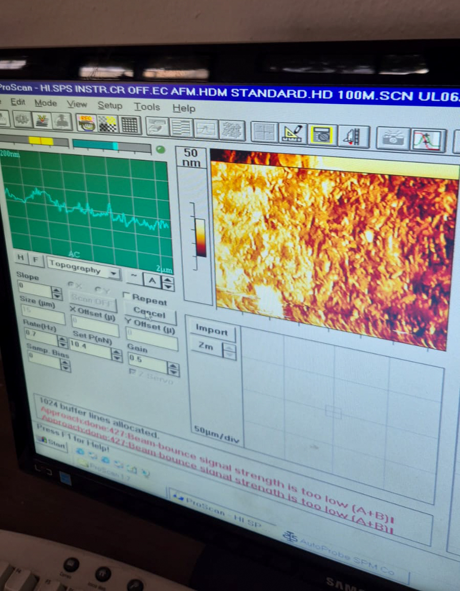Screen dimensions: 460x591
Task: Select the ruler and pencil measure icon
Action: pyautogui.click(x=293, y=133)
